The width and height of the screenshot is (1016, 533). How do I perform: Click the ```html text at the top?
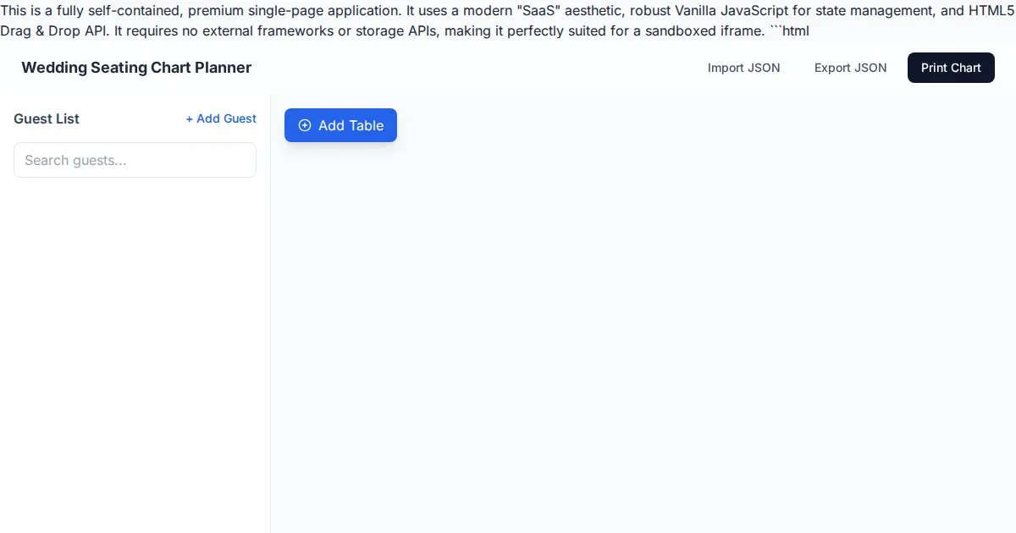(x=789, y=31)
